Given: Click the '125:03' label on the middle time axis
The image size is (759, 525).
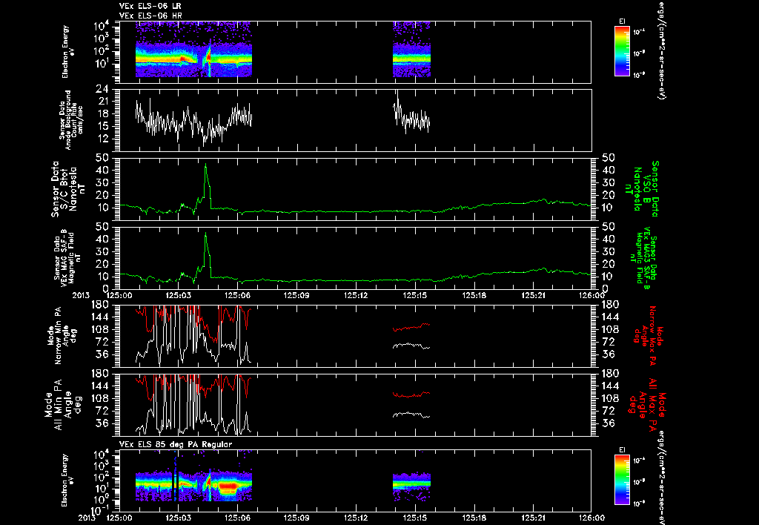Looking at the screenshot, I should [x=178, y=294].
